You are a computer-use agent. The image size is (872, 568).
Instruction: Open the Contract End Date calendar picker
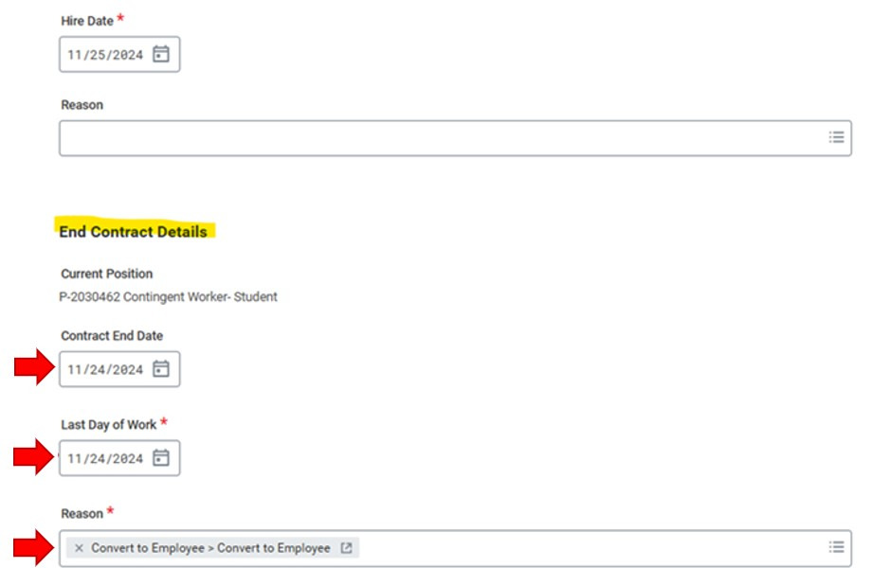pos(161,368)
